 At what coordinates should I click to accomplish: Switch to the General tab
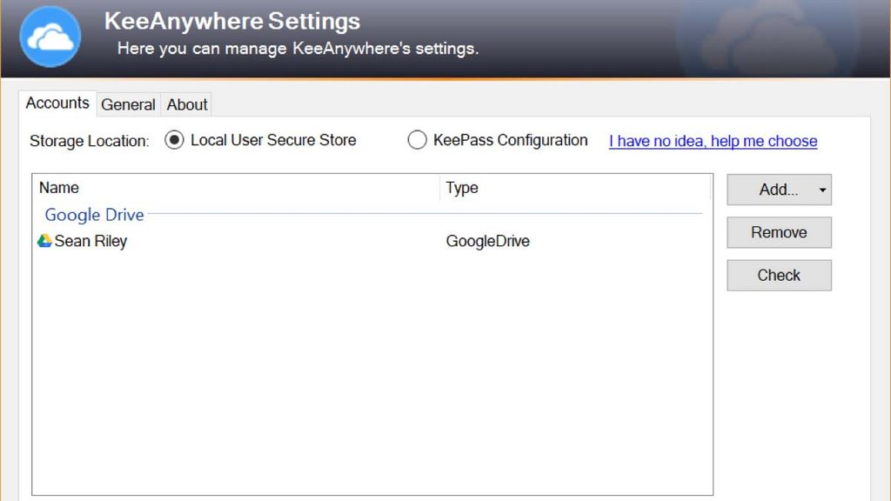click(x=128, y=104)
